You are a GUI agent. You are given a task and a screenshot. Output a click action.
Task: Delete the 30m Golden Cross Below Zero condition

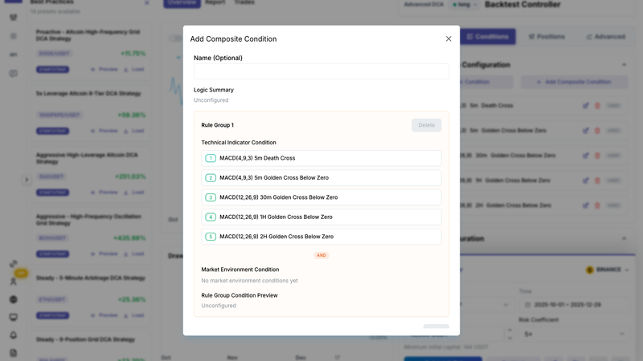pos(597,156)
